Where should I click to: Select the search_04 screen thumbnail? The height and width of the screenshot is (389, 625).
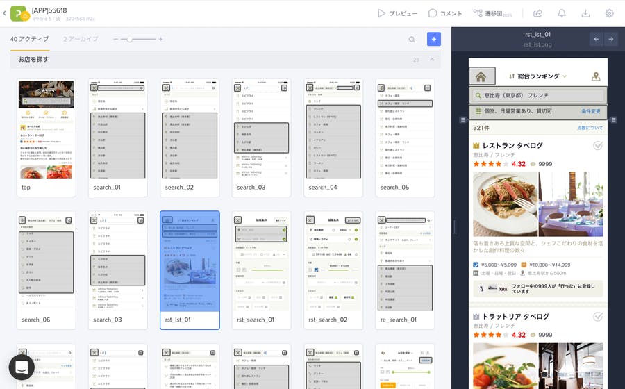coord(333,138)
